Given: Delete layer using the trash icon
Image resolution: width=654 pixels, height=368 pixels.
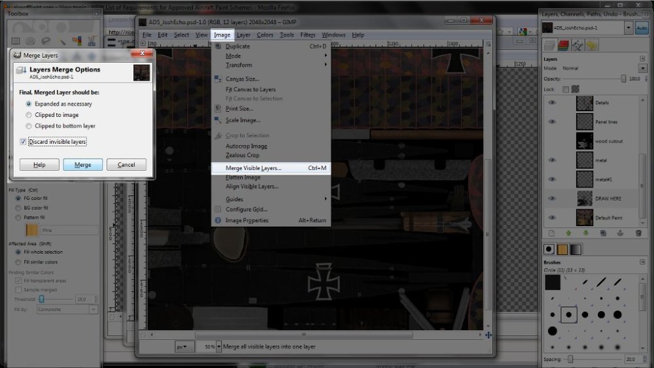Looking at the screenshot, I should pyautogui.click(x=638, y=233).
